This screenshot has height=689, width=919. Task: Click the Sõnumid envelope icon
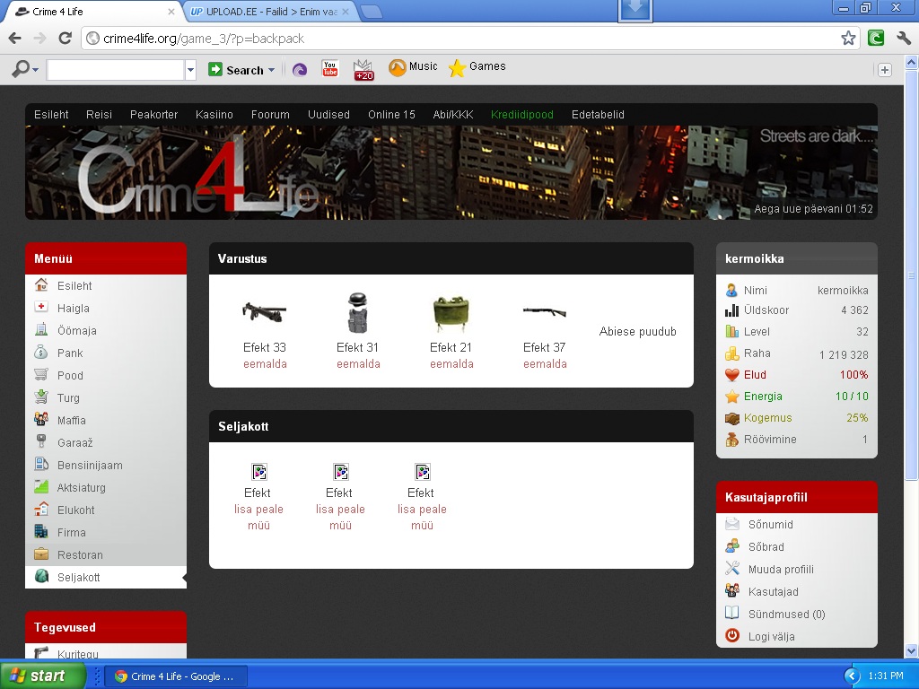(x=732, y=524)
